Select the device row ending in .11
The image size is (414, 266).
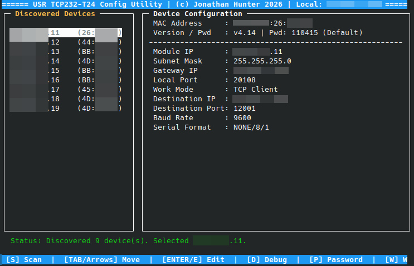(x=66, y=33)
